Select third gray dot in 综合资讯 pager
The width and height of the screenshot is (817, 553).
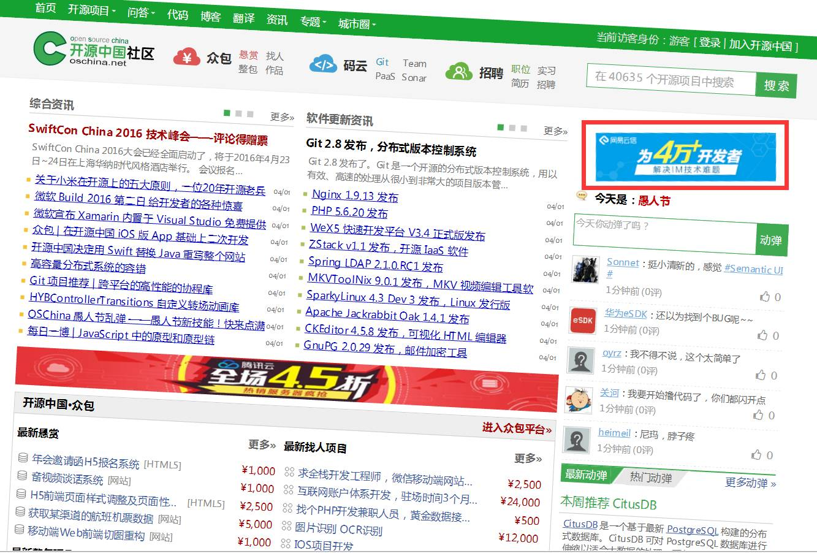[x=251, y=114]
